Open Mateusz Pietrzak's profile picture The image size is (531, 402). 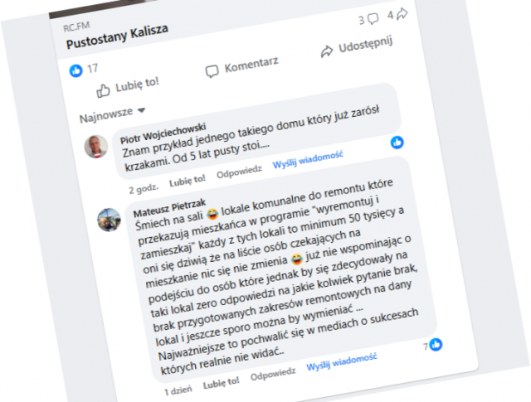point(109,220)
